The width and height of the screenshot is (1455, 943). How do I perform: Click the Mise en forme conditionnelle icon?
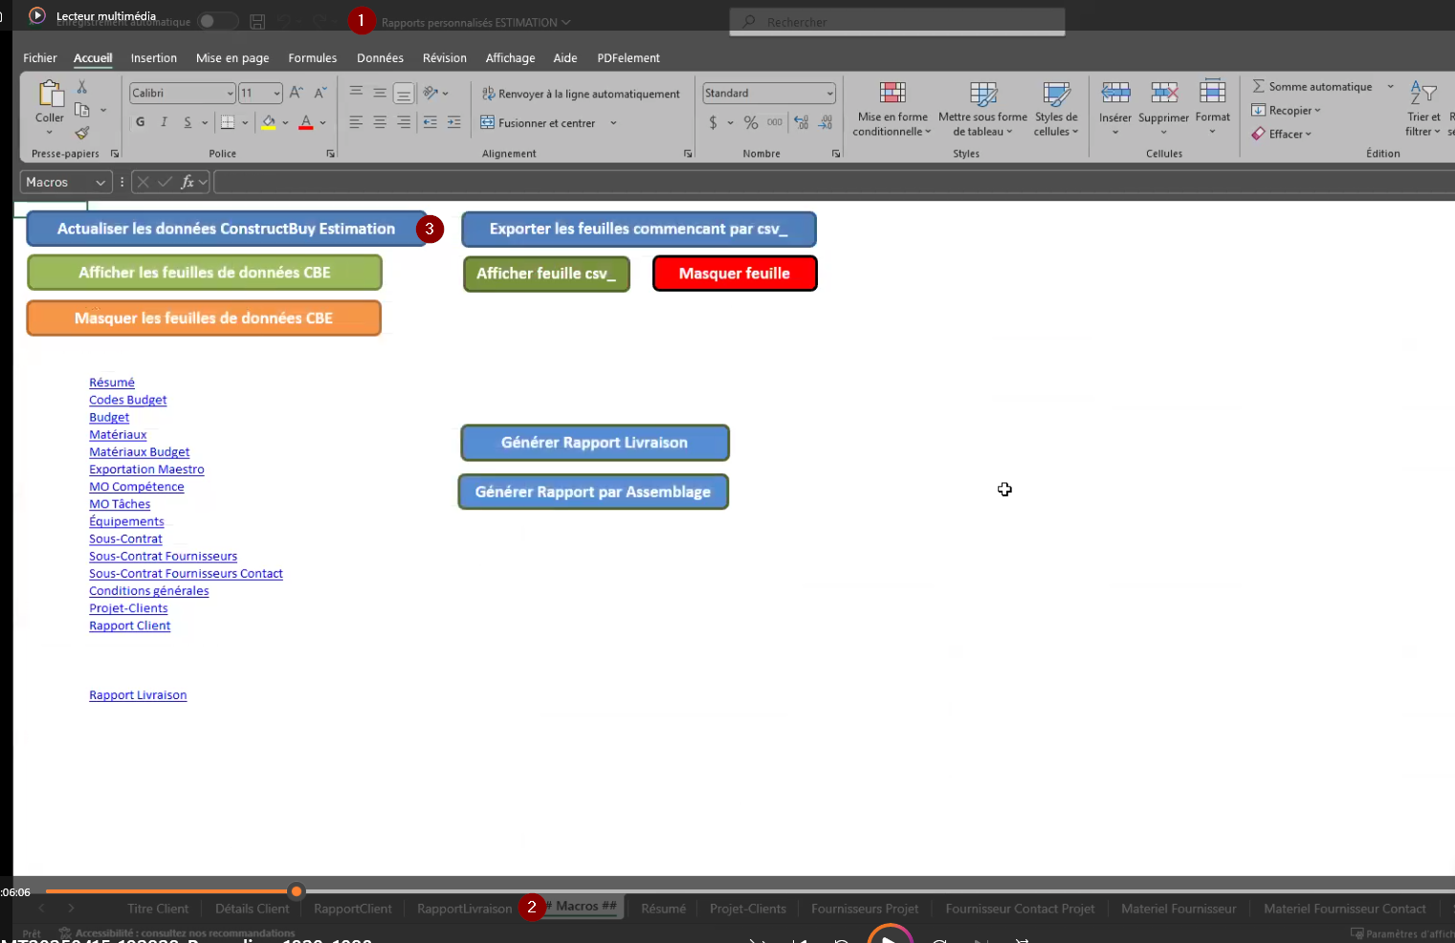(892, 94)
